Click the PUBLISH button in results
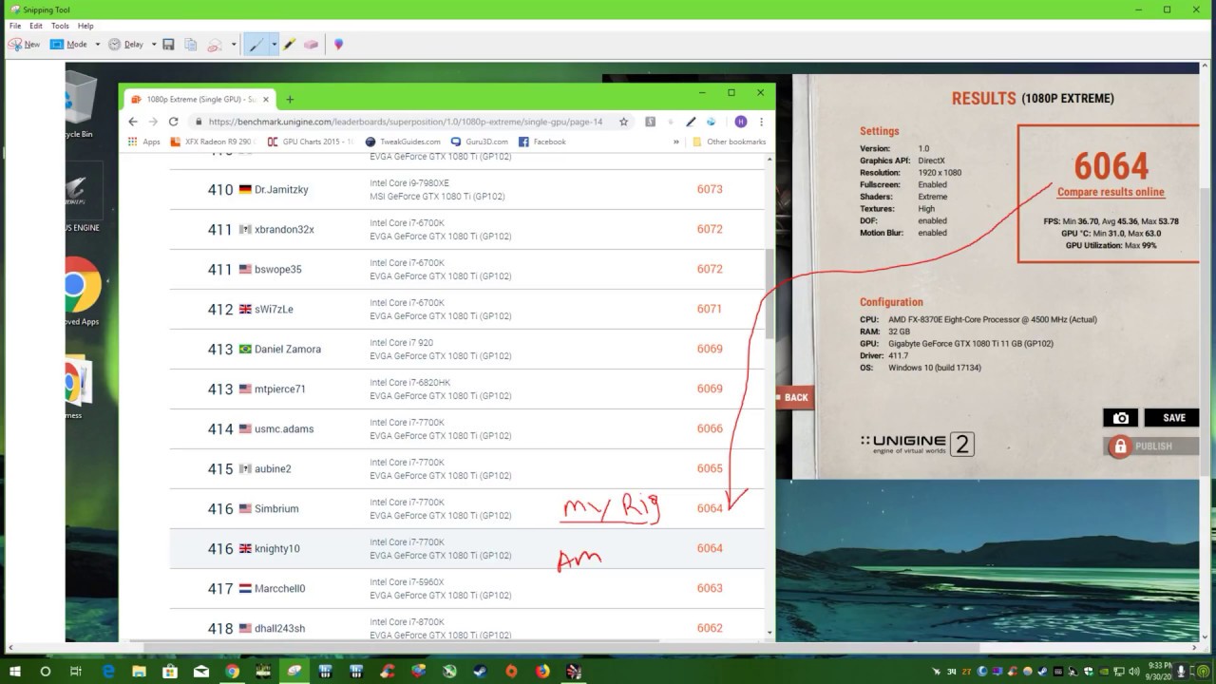 pos(1151,446)
